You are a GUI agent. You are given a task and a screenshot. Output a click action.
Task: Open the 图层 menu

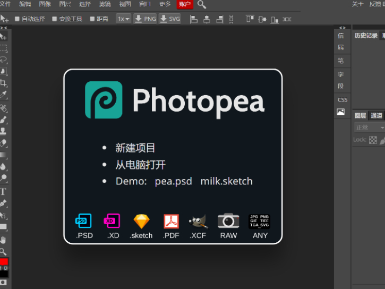(x=65, y=4)
